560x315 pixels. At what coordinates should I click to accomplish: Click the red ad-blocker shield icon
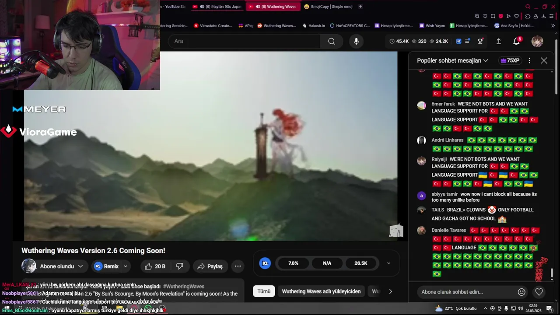[500, 16]
